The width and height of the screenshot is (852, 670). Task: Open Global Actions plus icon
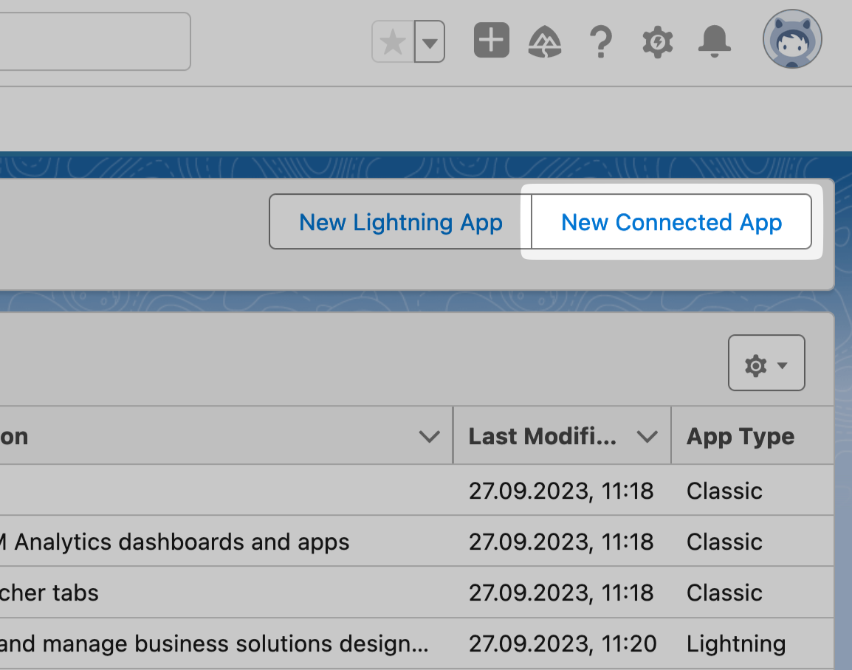point(491,41)
